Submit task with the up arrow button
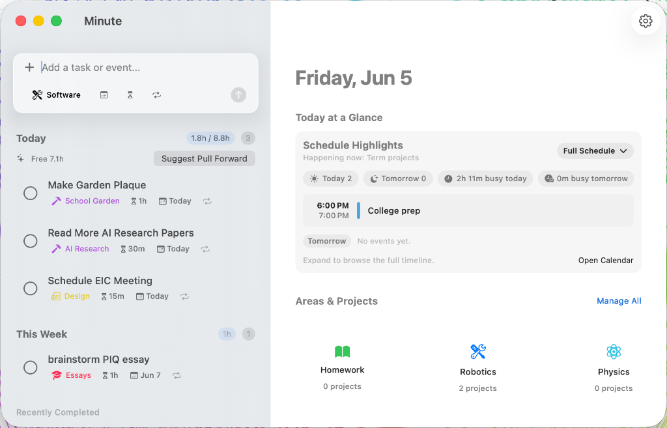The width and height of the screenshot is (667, 428). (238, 95)
